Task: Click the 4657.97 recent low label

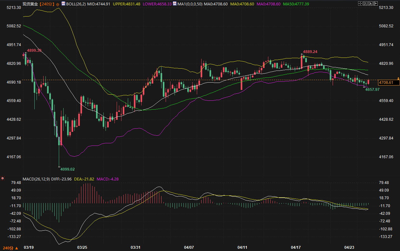Action: (372, 90)
